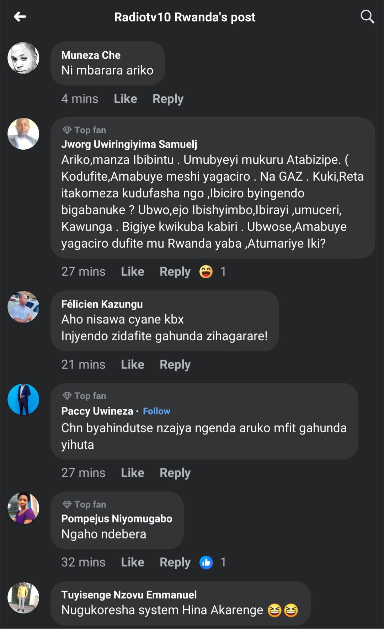View the thumbs-up reaction on Pompejus's comment
The image size is (384, 629).
(206, 562)
